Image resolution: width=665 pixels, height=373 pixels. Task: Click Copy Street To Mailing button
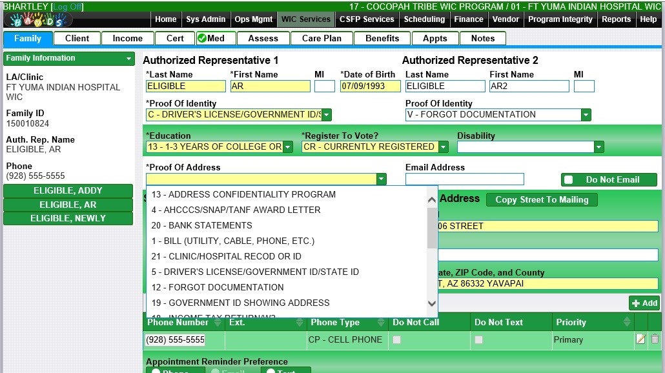pyautogui.click(x=542, y=200)
